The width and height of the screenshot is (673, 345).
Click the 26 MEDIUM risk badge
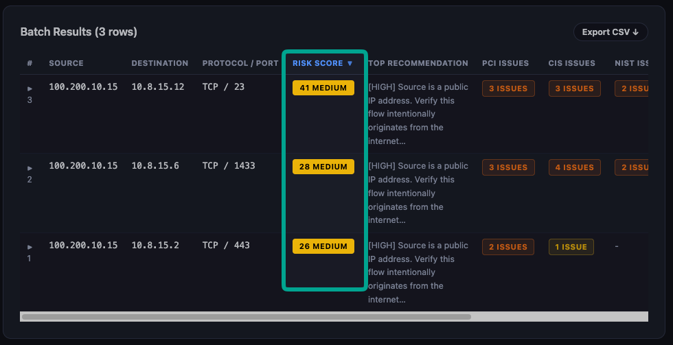coord(323,246)
